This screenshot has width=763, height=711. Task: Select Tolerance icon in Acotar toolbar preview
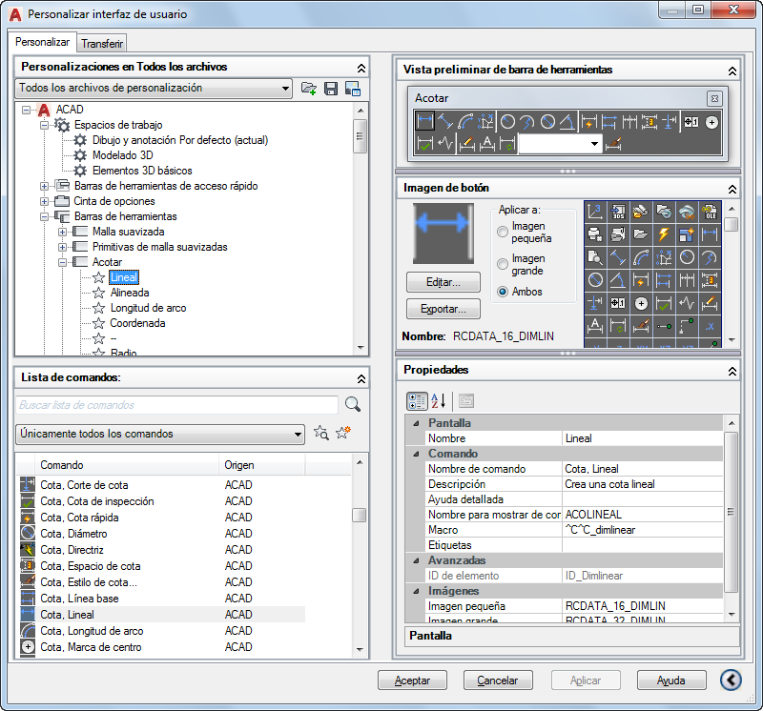(691, 122)
